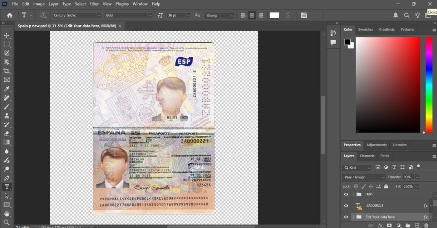Hide the Holo layer group

tap(346, 194)
